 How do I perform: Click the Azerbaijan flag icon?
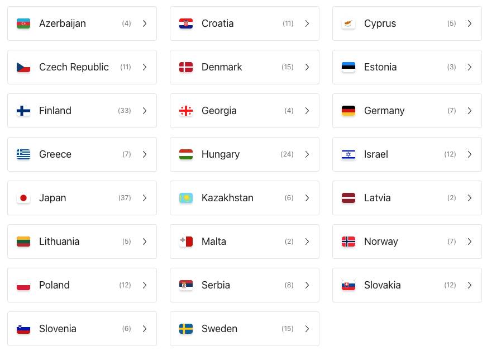(23, 23)
